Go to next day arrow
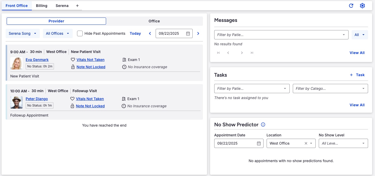This screenshot has width=375, height=176. 198,33
